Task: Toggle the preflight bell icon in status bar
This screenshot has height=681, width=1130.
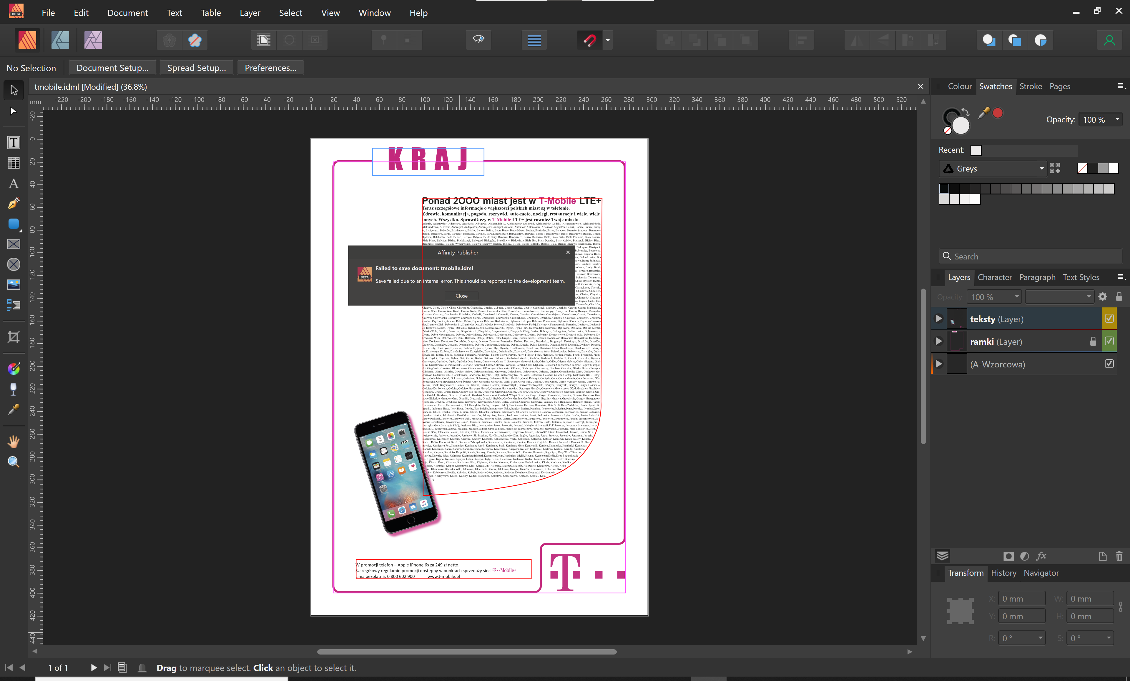Action: point(142,668)
